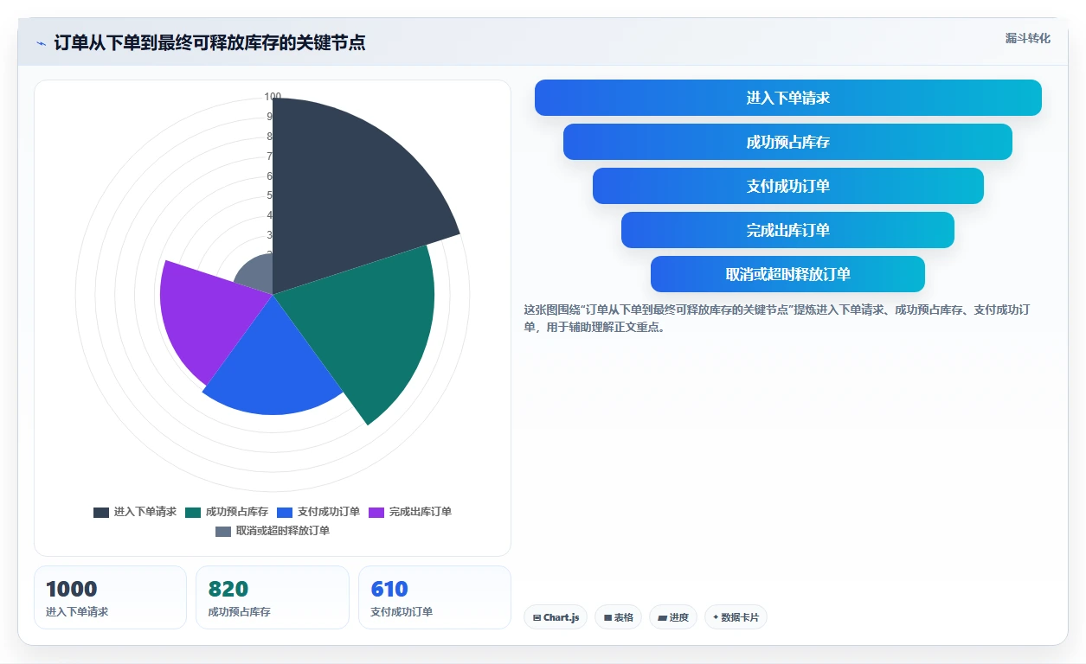This screenshot has height=664, width=1086.
Task: Click the chart icon in Chart.js chip
Action: (x=537, y=618)
